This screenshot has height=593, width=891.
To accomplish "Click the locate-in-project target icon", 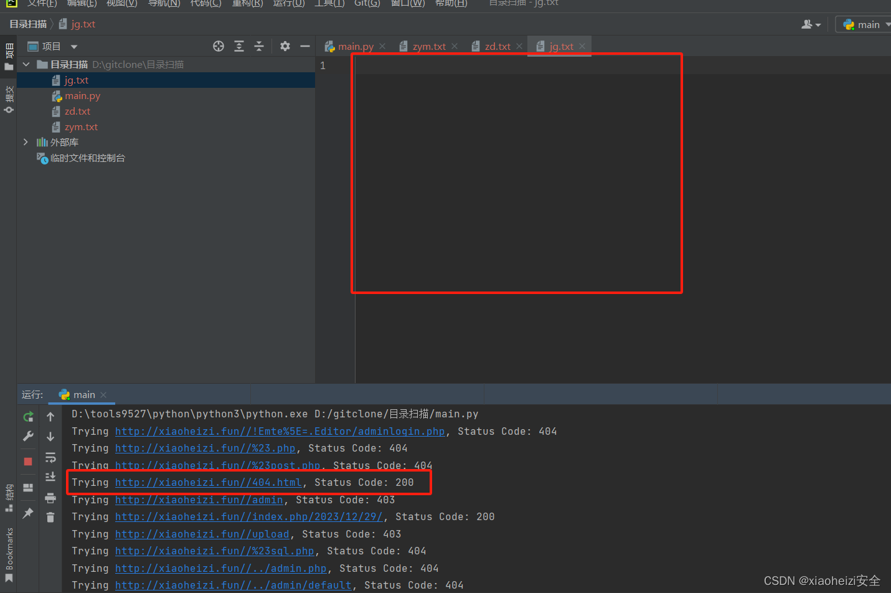I will click(219, 46).
